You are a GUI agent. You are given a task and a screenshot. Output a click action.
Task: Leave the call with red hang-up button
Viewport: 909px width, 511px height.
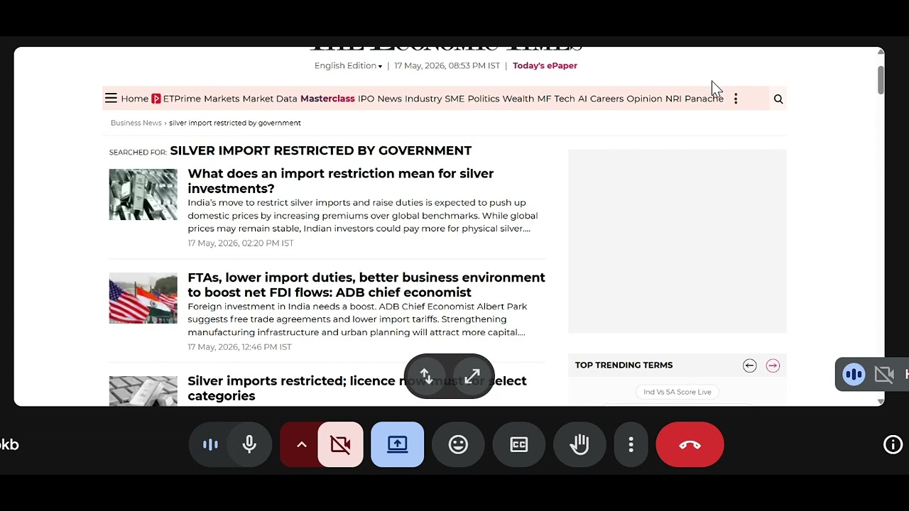pos(690,445)
